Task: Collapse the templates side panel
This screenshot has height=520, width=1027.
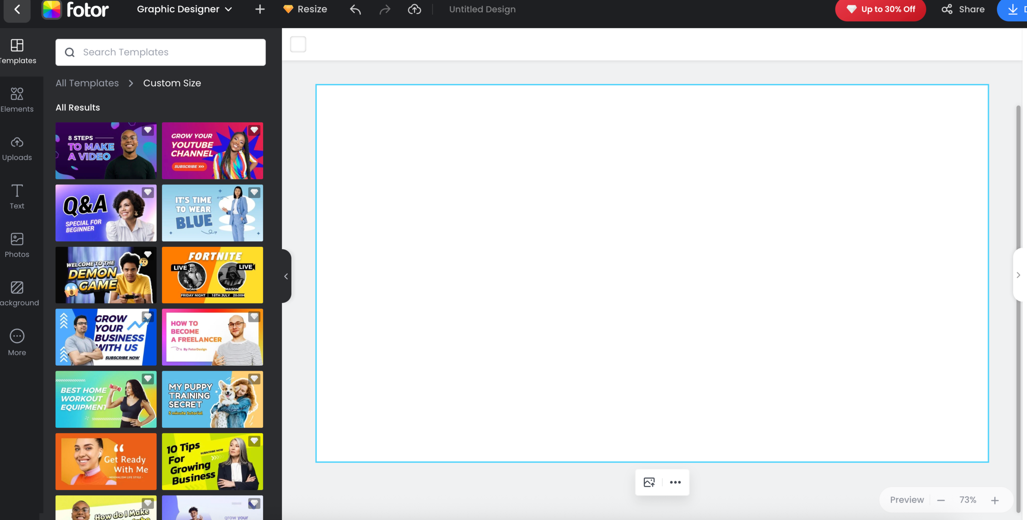Action: [286, 276]
